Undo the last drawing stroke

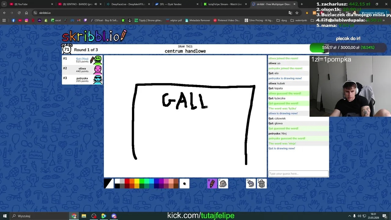(251, 183)
